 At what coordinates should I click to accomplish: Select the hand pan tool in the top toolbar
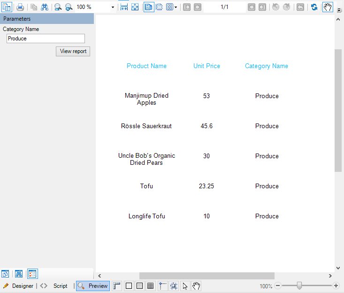tap(328, 7)
